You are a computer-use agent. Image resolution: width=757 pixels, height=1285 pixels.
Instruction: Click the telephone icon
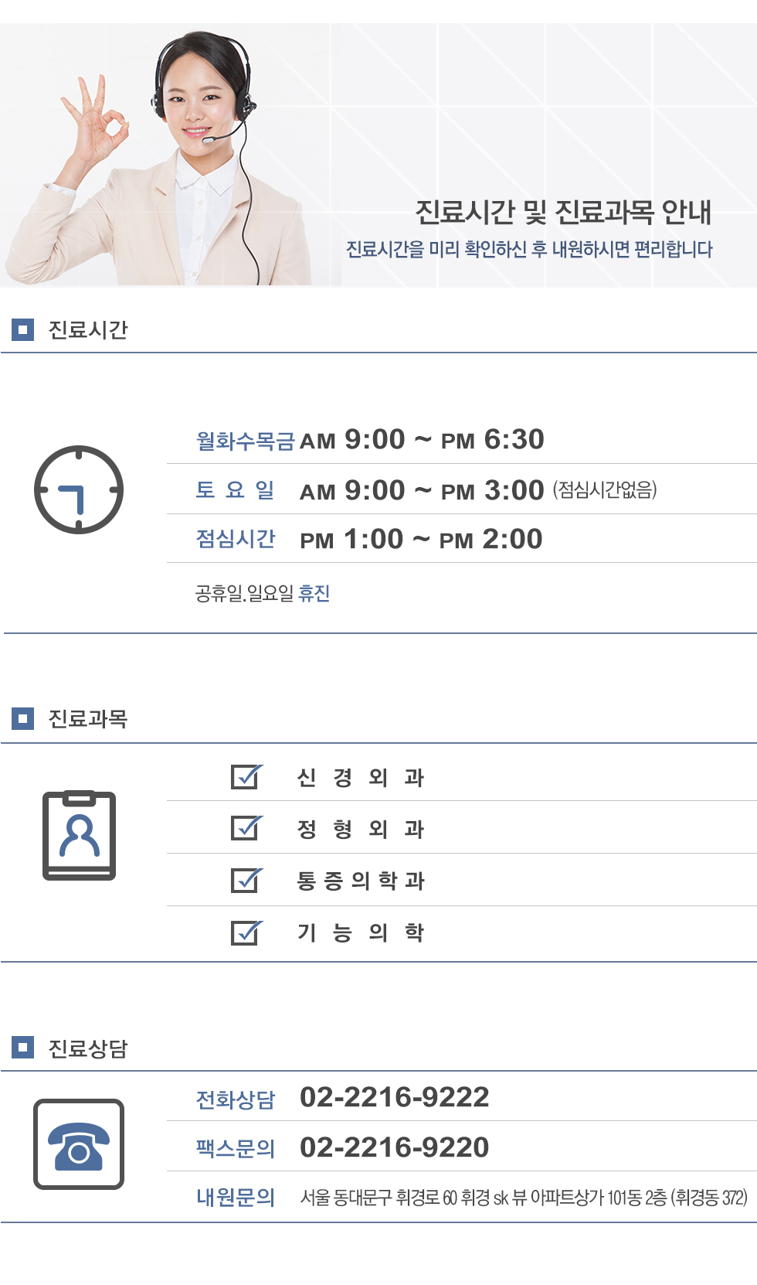click(79, 1144)
